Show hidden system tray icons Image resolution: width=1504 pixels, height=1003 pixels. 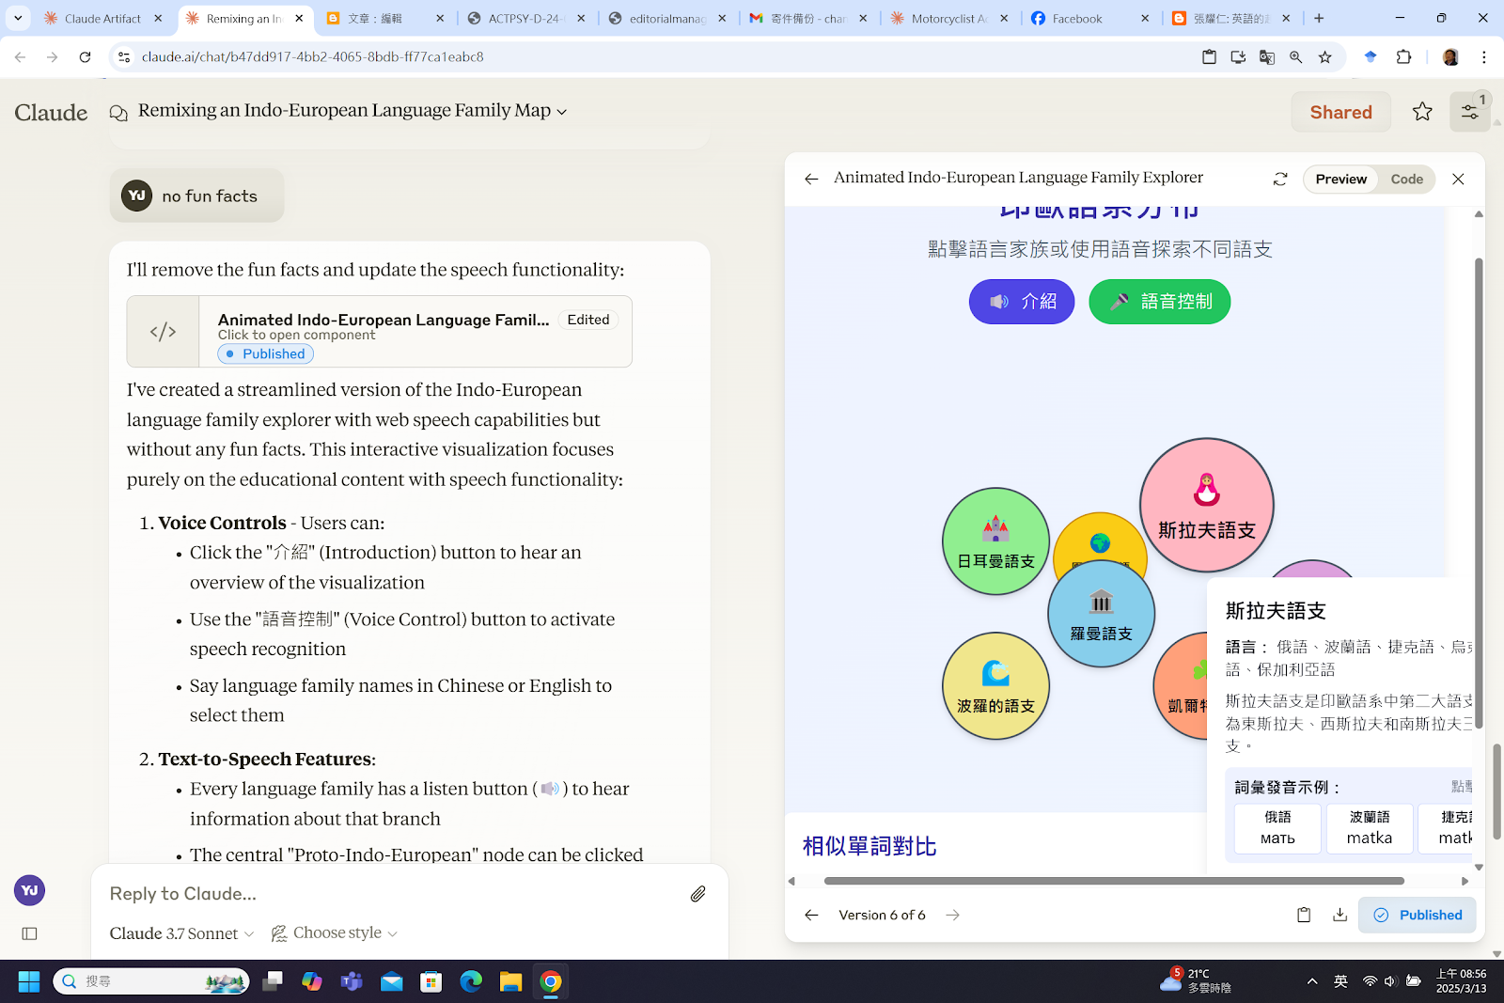click(1312, 981)
